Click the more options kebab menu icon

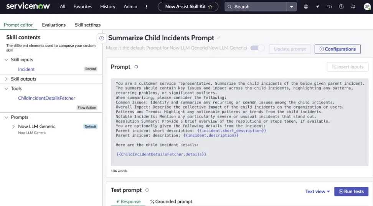point(146,7)
